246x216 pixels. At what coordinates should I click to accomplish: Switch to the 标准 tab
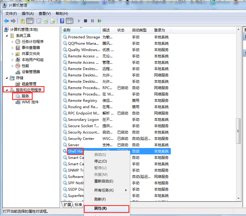point(78,205)
